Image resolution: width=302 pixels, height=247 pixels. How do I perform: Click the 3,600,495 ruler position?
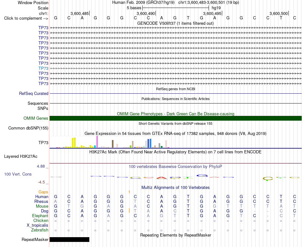212,13
